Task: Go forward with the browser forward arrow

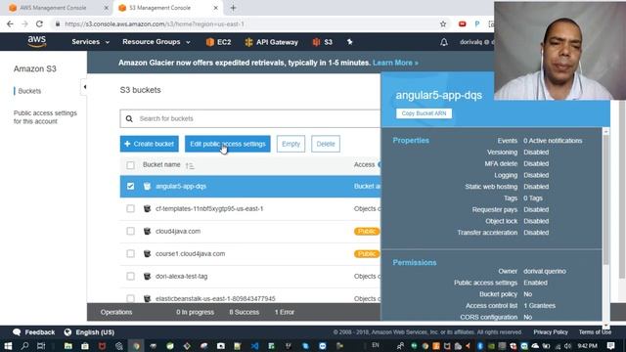Action: click(24, 23)
